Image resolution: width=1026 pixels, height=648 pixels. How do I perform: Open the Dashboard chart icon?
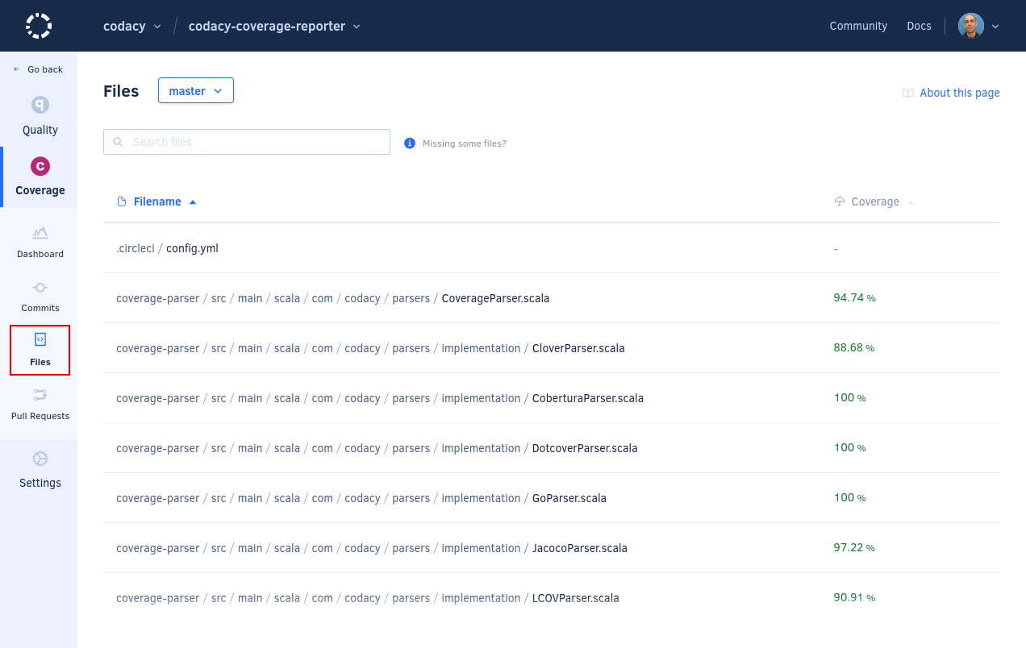(x=40, y=233)
